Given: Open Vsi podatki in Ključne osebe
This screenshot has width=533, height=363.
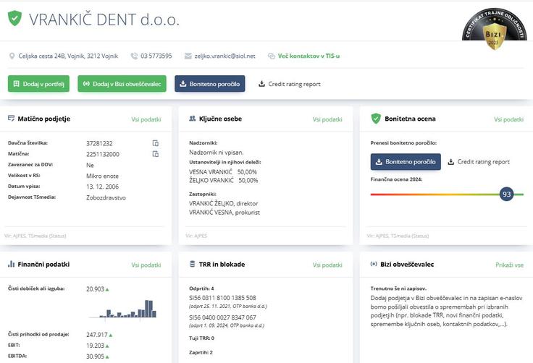Looking at the screenshot, I should (327, 119).
